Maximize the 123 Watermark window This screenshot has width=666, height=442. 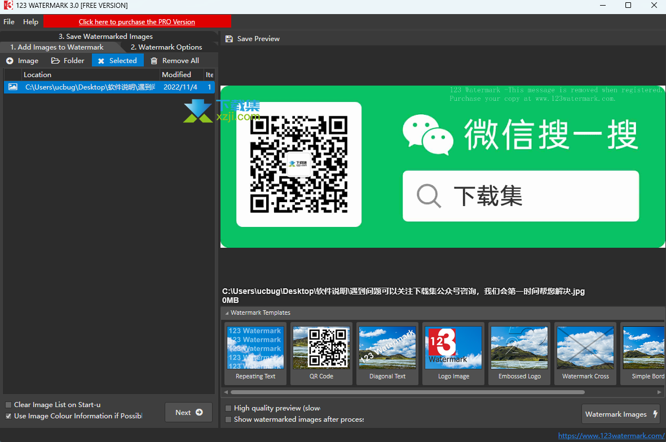(628, 6)
